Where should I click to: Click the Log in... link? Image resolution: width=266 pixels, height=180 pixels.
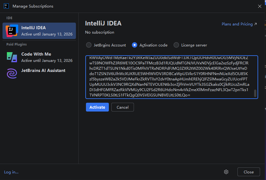(11, 172)
